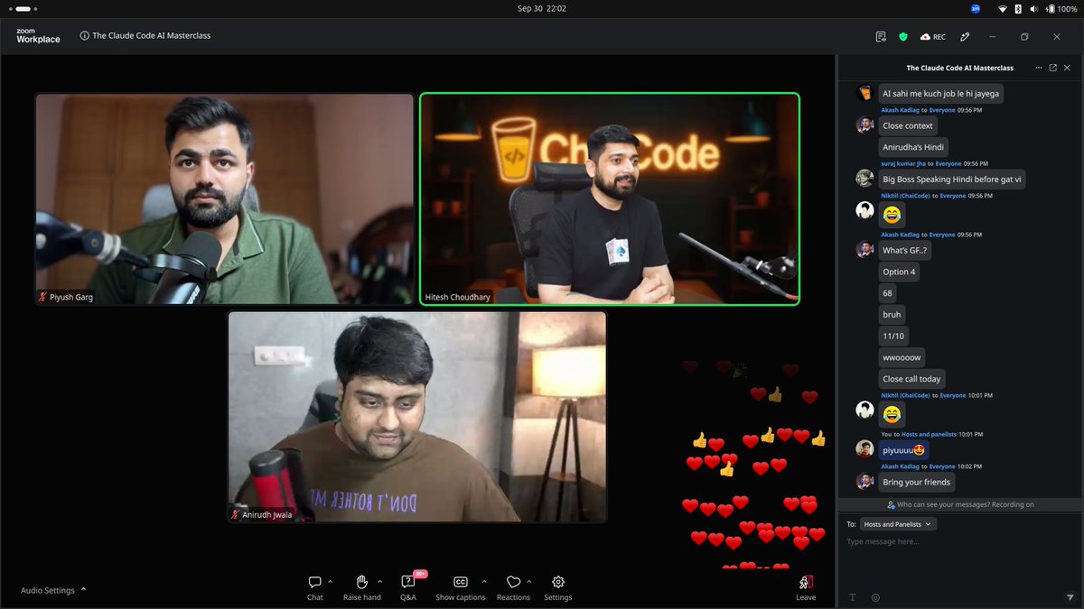Screen dimensions: 1084x609
Task: Click the 'Big Boss Speaking Hindi' message
Action: (x=952, y=179)
